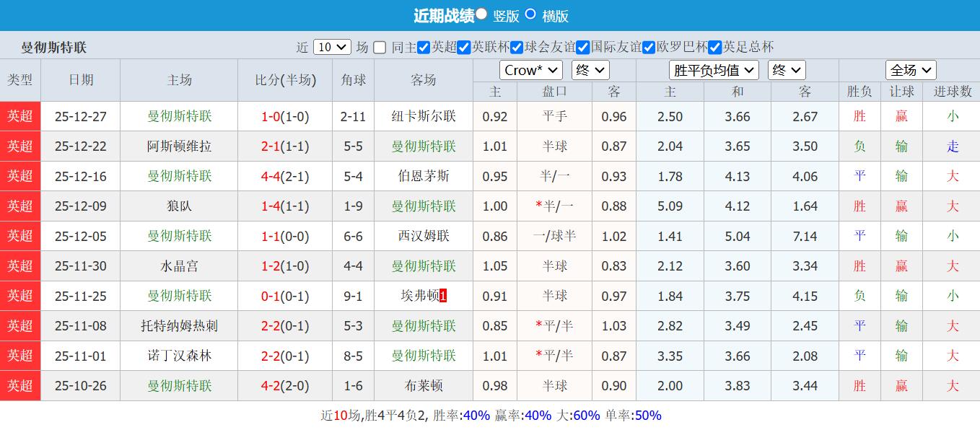Open the Crow* bookmaker dropdown
980x430 pixels.
pos(530,70)
